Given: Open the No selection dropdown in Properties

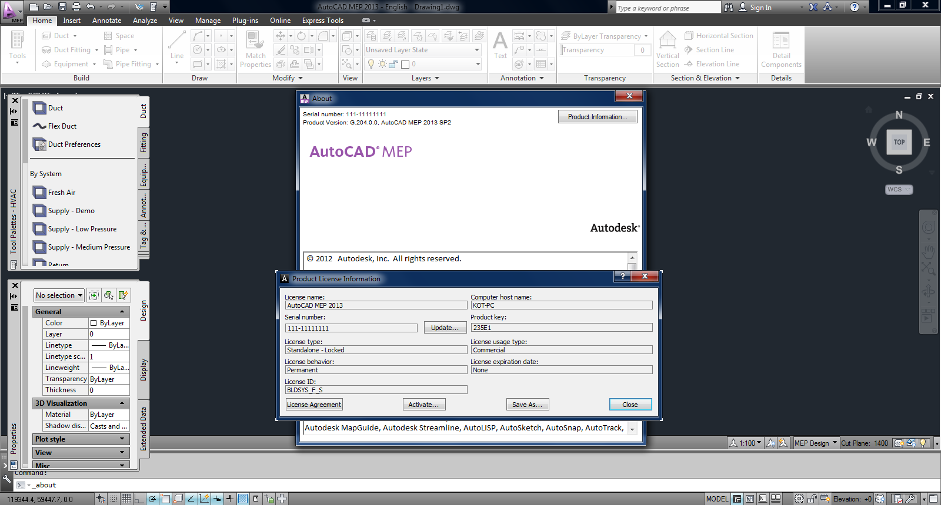Looking at the screenshot, I should coord(59,295).
